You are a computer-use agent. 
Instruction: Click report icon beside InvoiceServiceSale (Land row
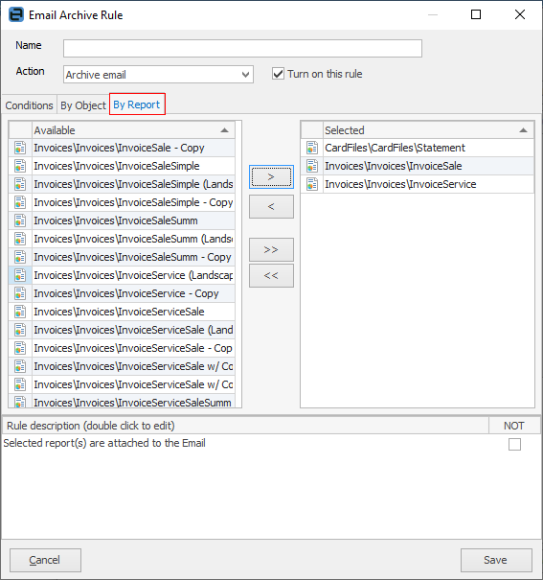point(20,330)
